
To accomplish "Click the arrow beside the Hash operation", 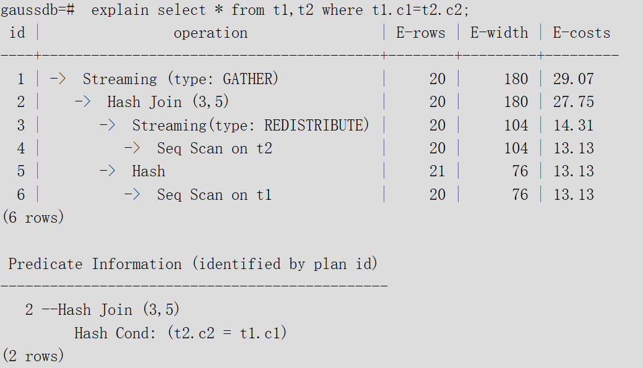I will tap(107, 171).
